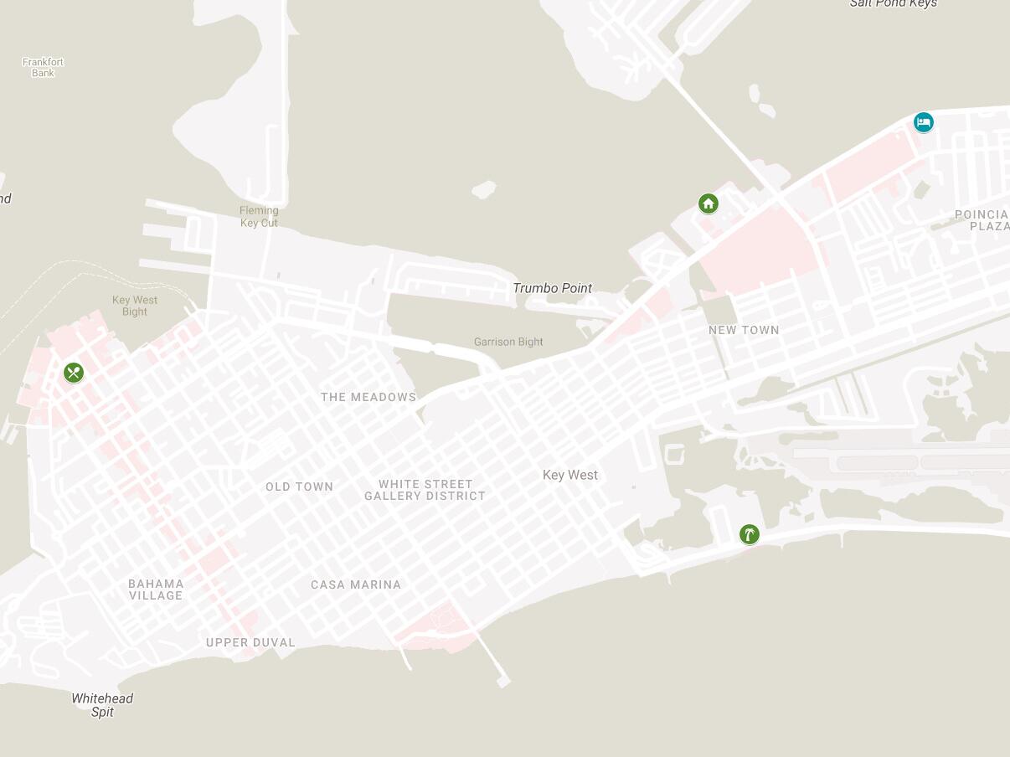The image size is (1010, 757).
Task: Click the Whitehead Spit label
Action: tap(102, 705)
